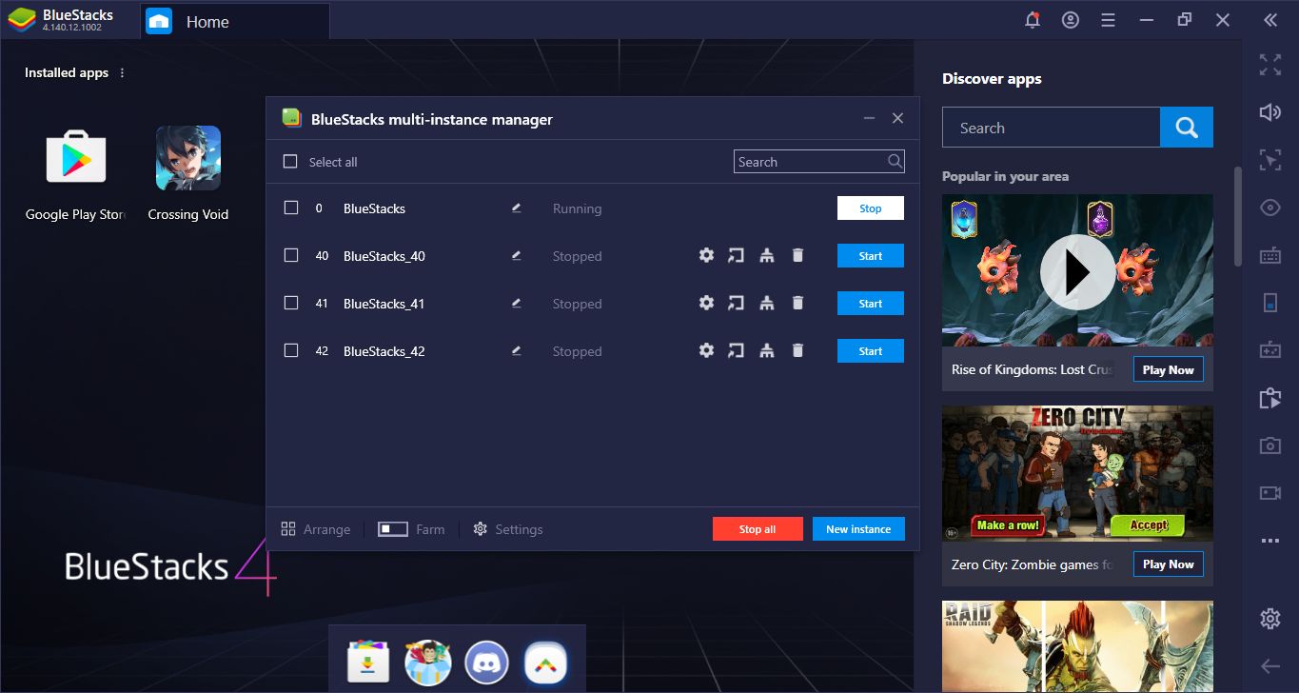Click notification bell in title bar
Image resolution: width=1299 pixels, height=693 pixels.
click(1033, 20)
